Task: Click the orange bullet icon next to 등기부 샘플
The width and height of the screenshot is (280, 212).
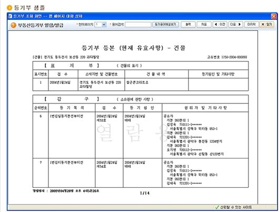Action: [x=9, y=8]
